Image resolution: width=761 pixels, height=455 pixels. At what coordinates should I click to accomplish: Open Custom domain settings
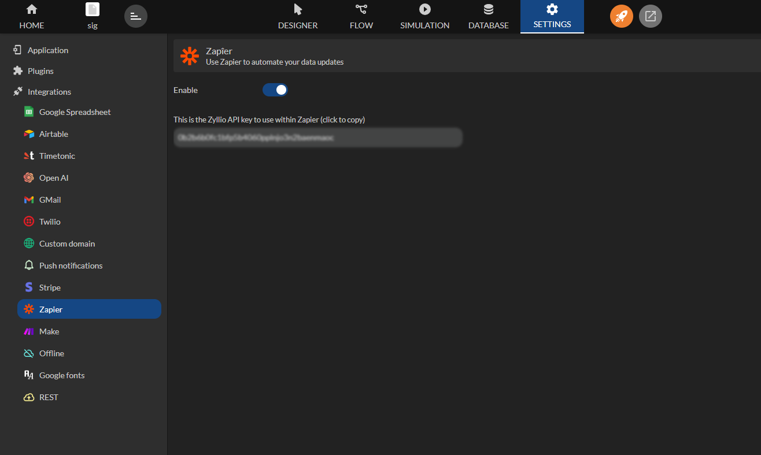(x=90, y=244)
